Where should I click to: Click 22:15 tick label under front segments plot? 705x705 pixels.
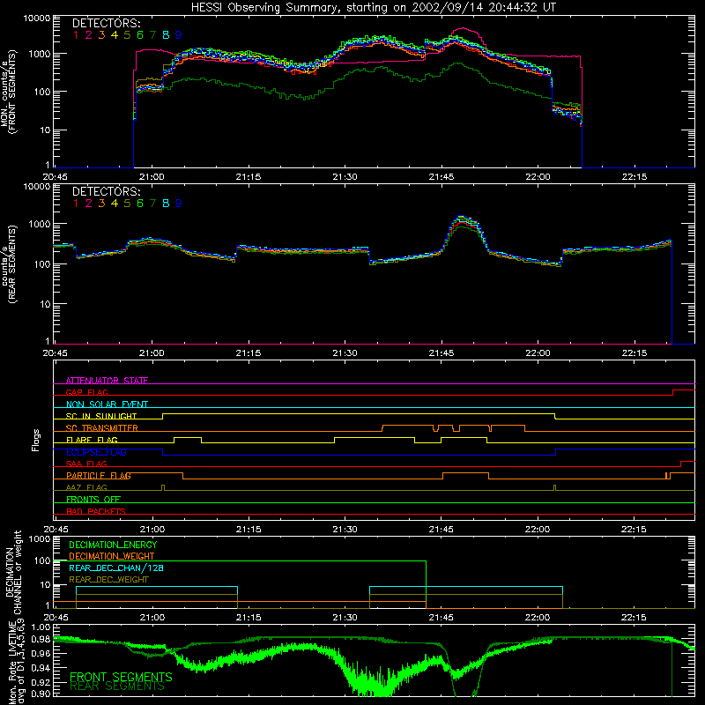(x=634, y=177)
